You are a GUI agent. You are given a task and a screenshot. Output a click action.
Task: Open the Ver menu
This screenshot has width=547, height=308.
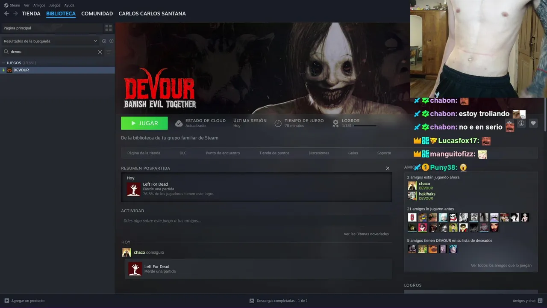tap(26, 5)
